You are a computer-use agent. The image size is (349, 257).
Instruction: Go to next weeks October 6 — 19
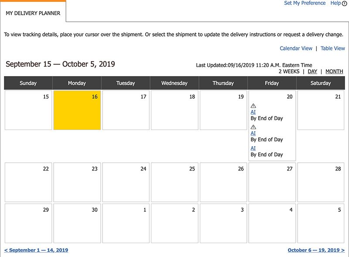pyautogui.click(x=316, y=250)
